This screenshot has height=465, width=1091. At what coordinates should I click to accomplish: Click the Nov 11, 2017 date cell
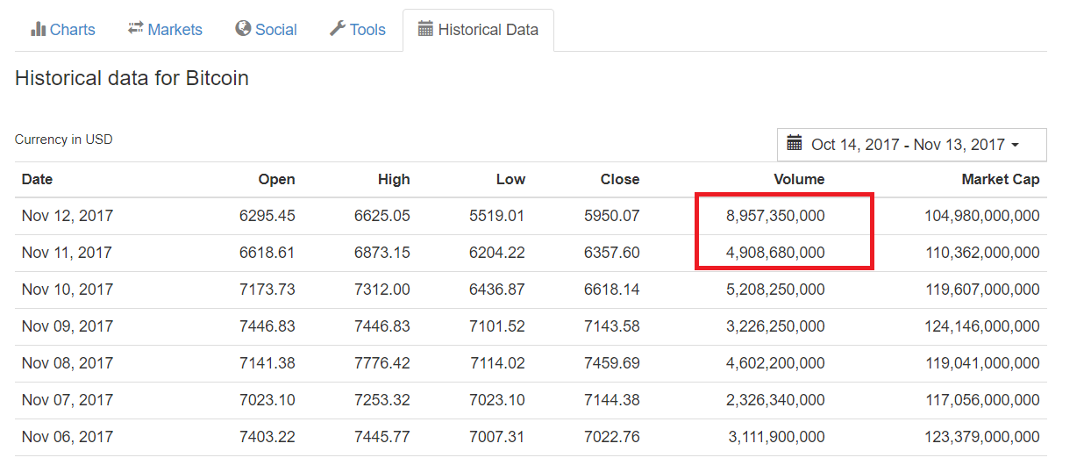[67, 253]
